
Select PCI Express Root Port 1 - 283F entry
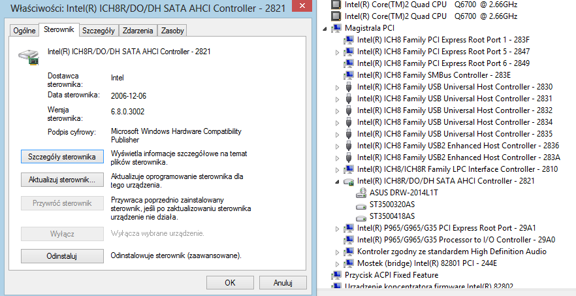click(443, 40)
